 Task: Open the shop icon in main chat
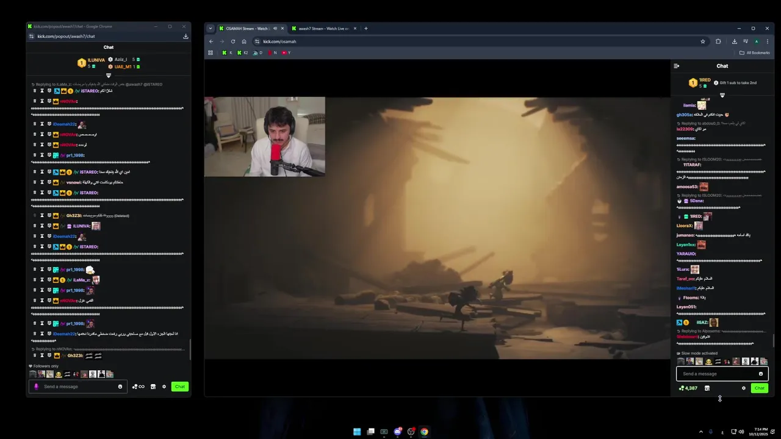click(x=707, y=388)
